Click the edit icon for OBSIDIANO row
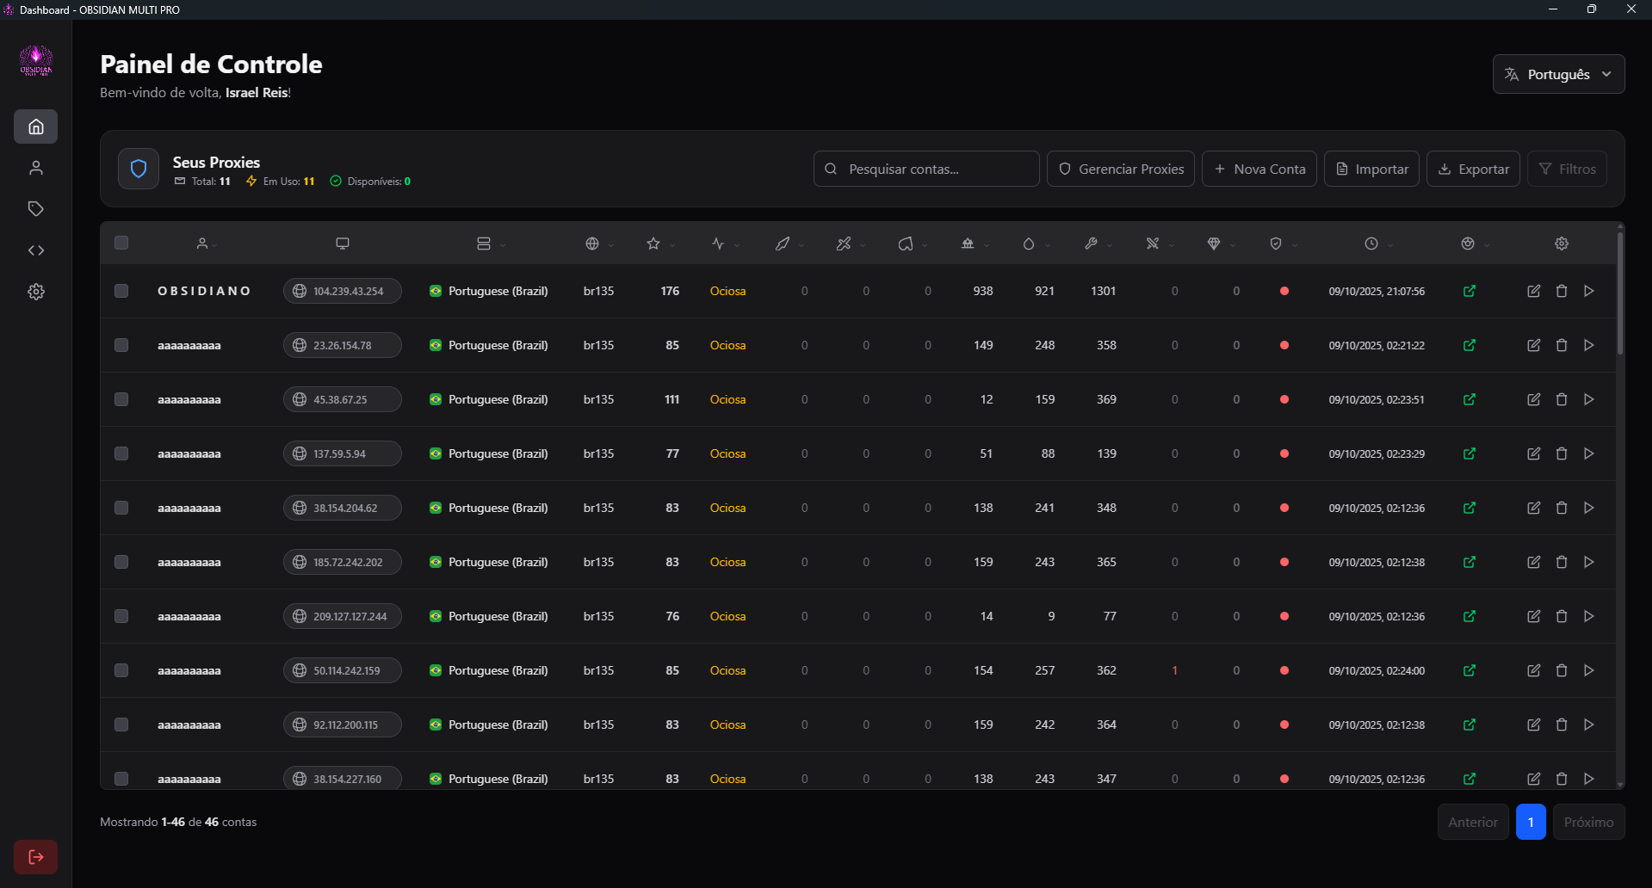Viewport: 1652px width, 888px height. [1533, 291]
